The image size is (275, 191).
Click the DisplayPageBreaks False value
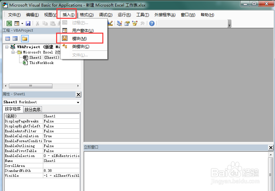coord(61,121)
